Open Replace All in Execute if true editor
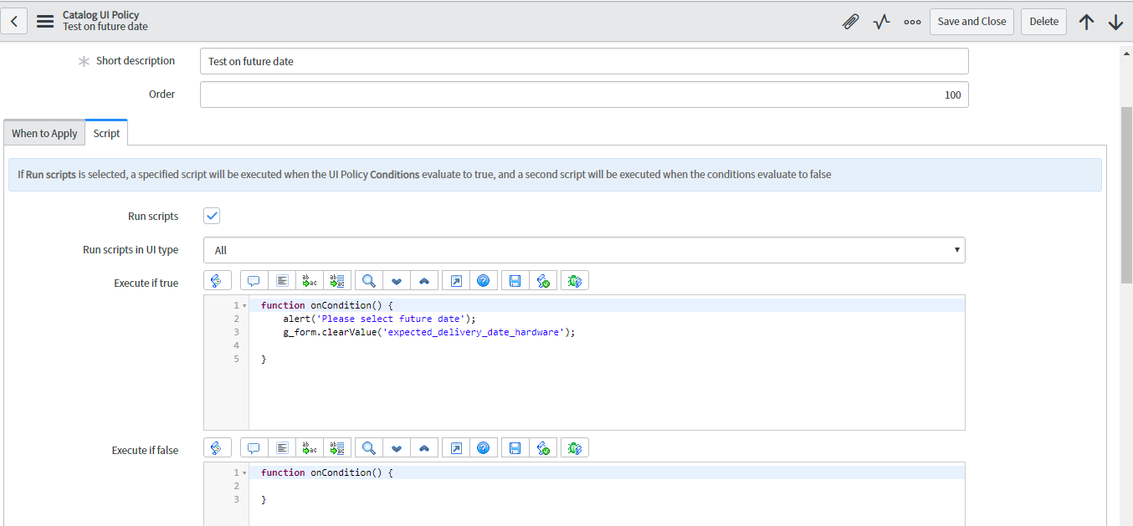1133x526 pixels. click(x=337, y=281)
